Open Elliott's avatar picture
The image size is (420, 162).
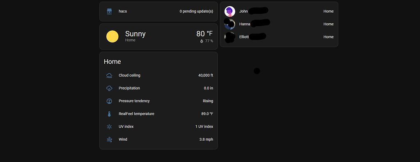[x=230, y=37]
